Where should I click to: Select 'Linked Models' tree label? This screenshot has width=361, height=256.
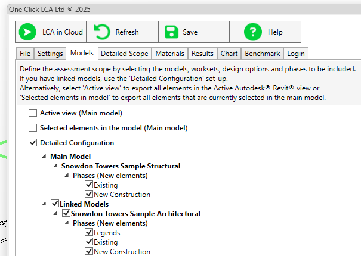click(84, 204)
